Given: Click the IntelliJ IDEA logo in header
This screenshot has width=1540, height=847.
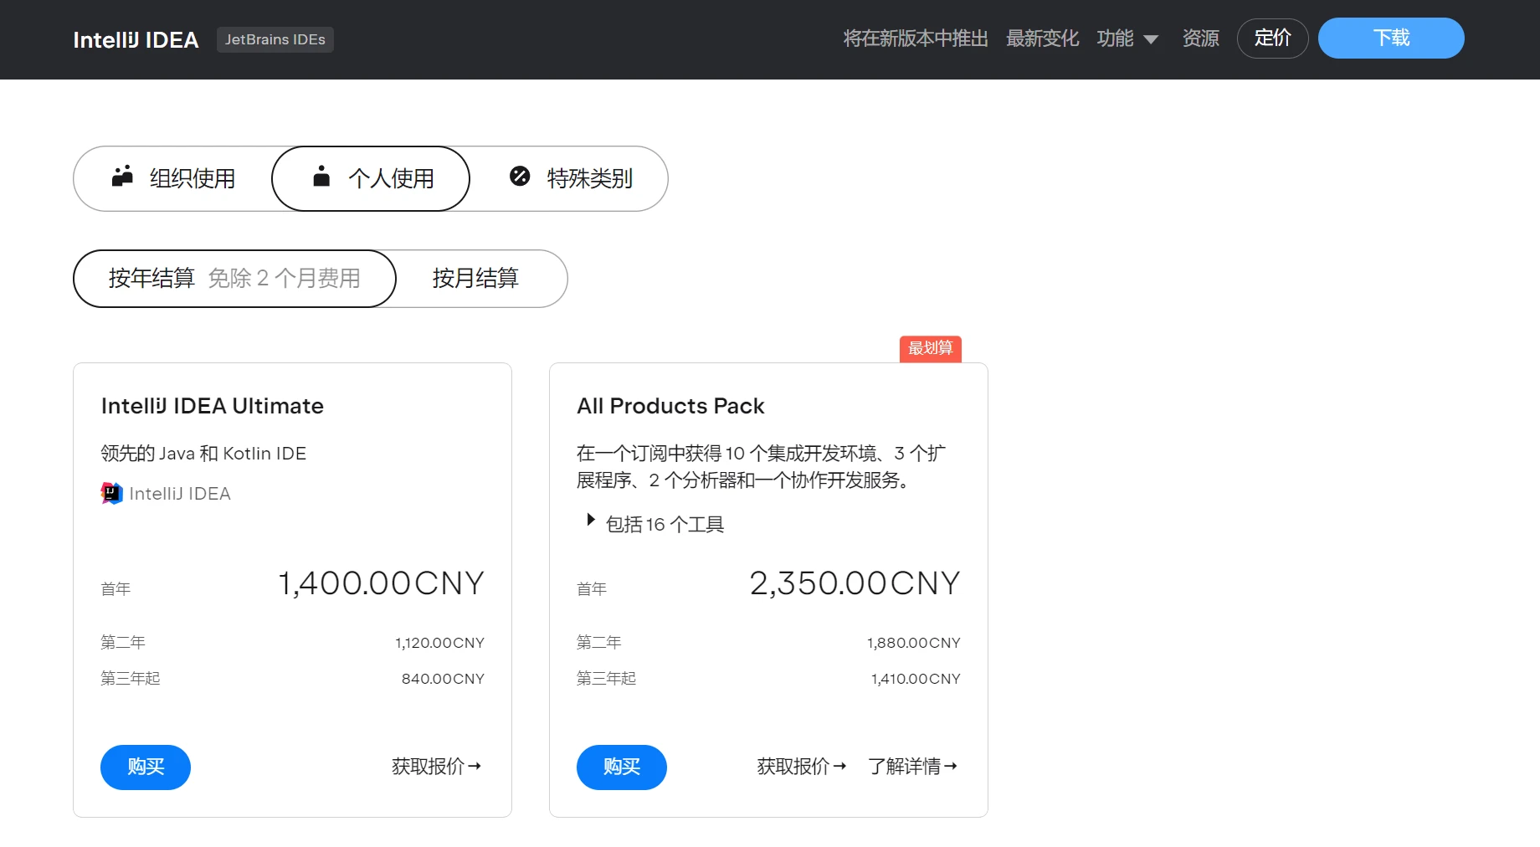Looking at the screenshot, I should click(136, 40).
